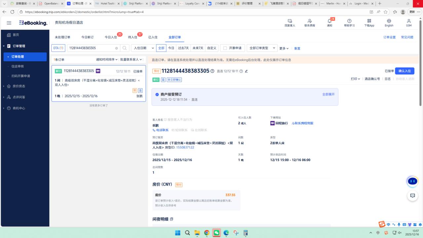Click the 确认入住 button

click(404, 71)
